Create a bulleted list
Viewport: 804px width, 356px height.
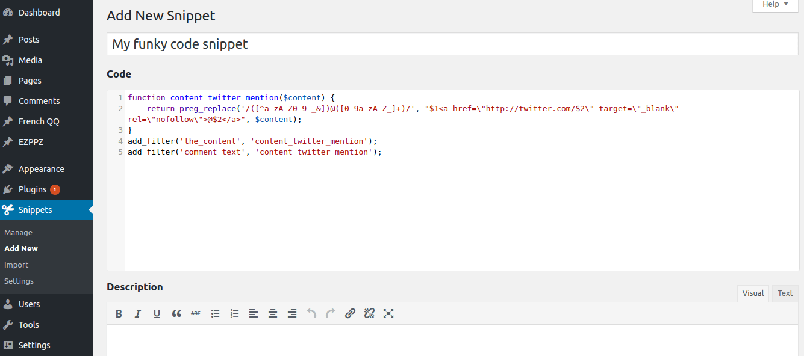click(x=215, y=313)
